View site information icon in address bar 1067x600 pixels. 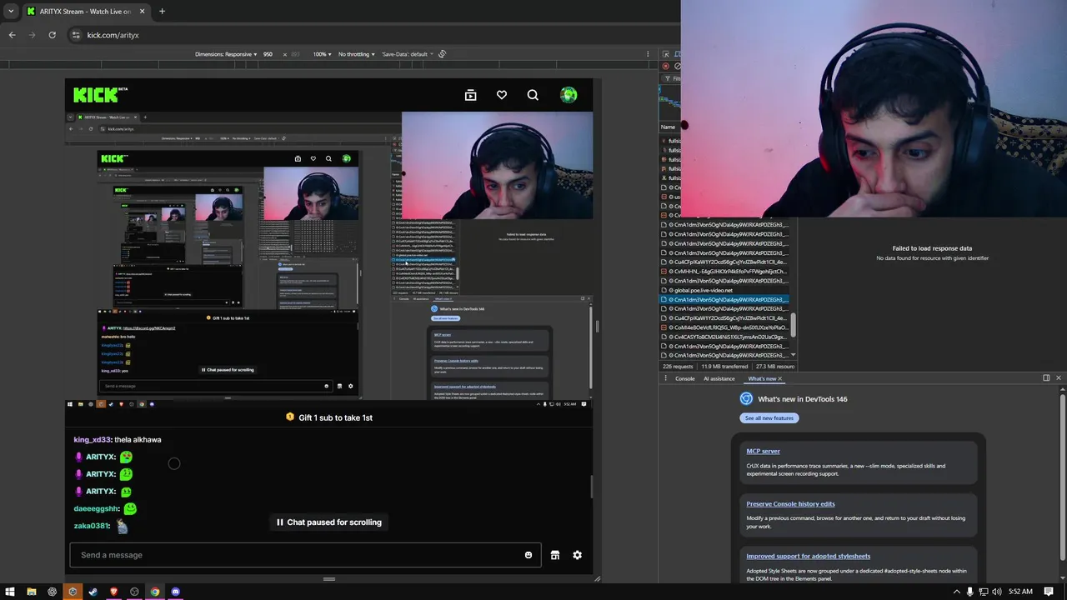[x=76, y=35]
